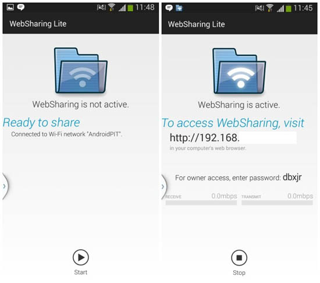The height and width of the screenshot is (283, 320).
Task: Tap the Transmit bandwidth bar
Action: [x=277, y=203]
